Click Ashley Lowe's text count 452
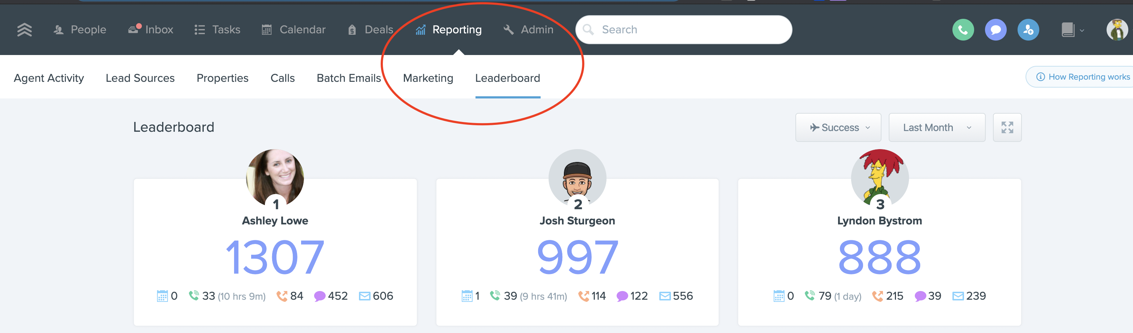Screen dimensions: 1133x333 point(338,296)
